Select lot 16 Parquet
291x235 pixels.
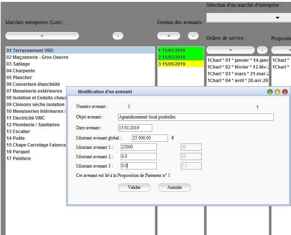36,152
